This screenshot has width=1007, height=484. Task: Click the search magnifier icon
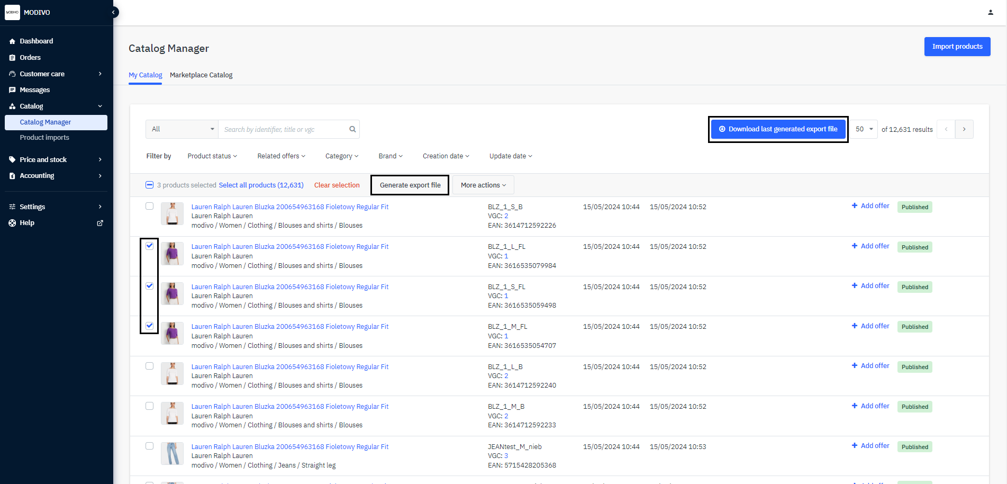[x=352, y=129]
